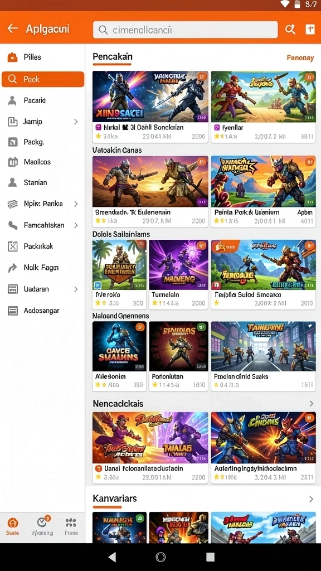This screenshot has width=321, height=571.
Task: Open the Ferlpla Sulod Smackan card
Action: coord(263,274)
